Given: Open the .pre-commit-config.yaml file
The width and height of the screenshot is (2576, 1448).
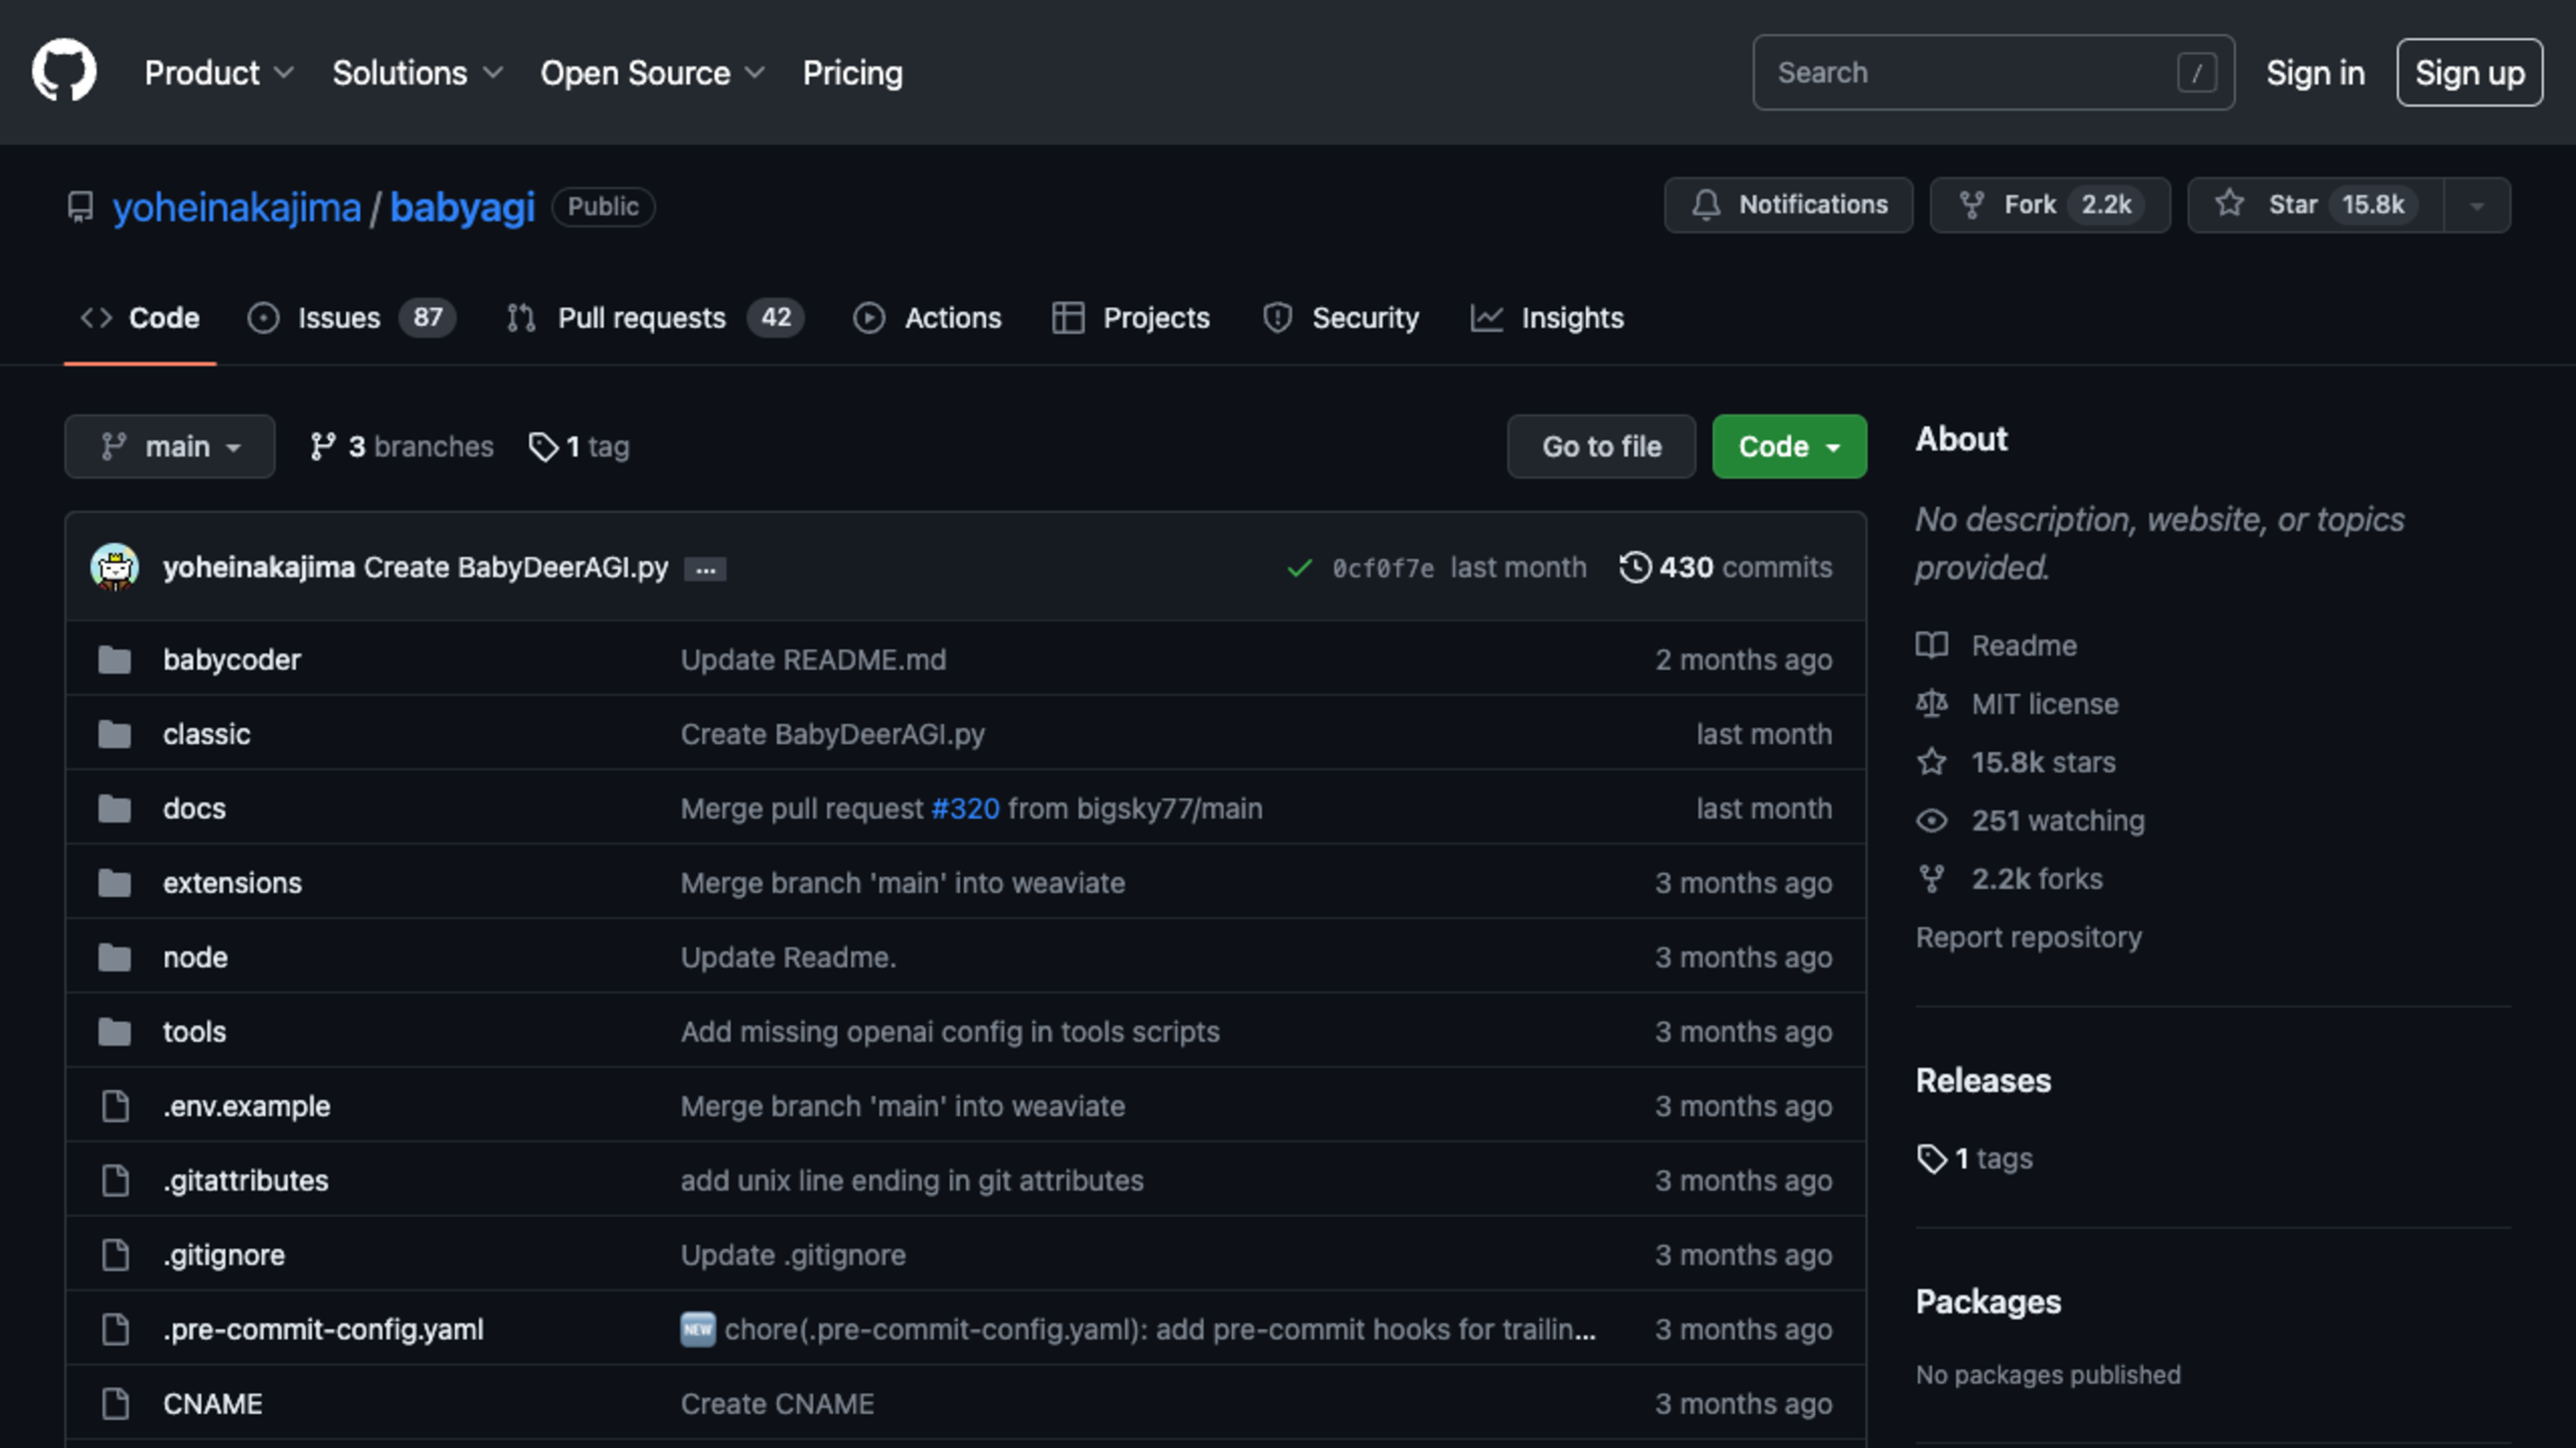Looking at the screenshot, I should [323, 1329].
